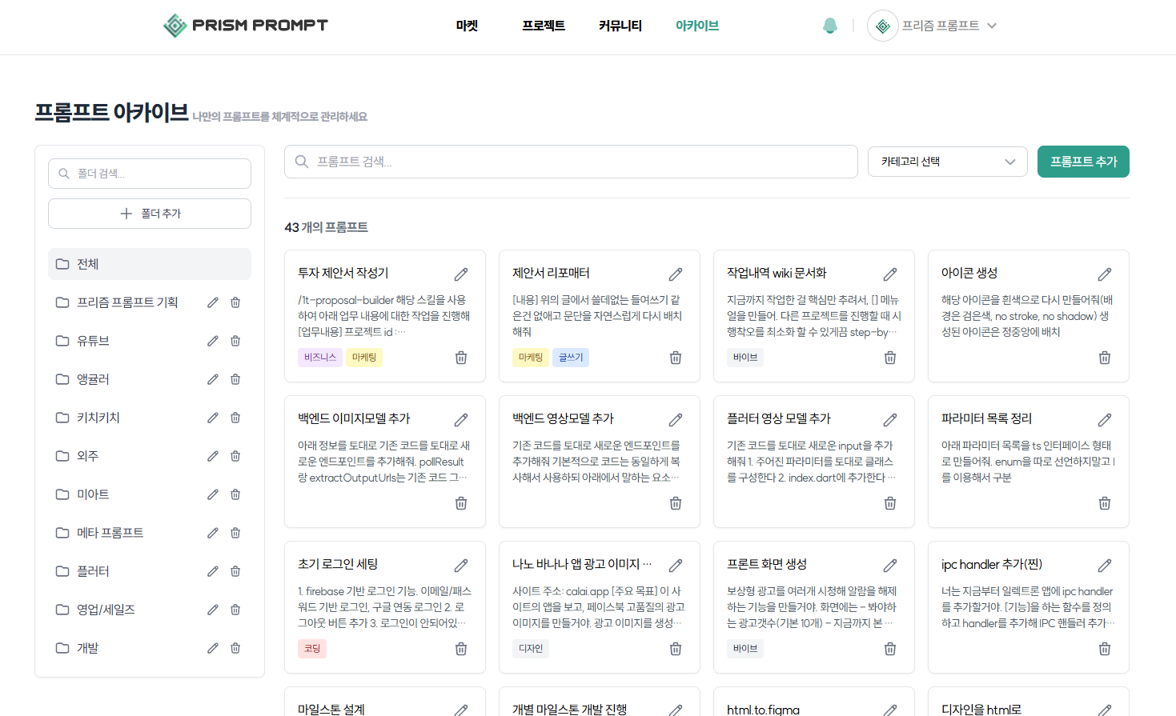Add a new folder with 폴더 추가

click(150, 214)
